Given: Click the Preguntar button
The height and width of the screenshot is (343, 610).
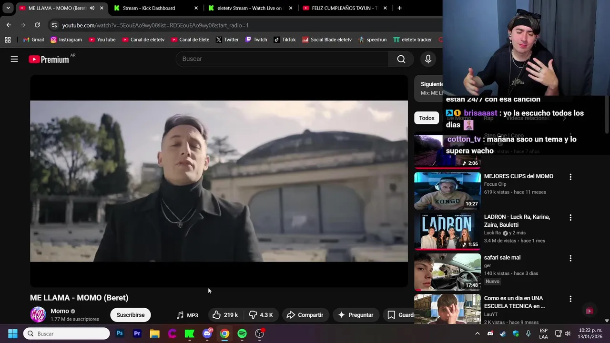Looking at the screenshot, I should (x=356, y=315).
